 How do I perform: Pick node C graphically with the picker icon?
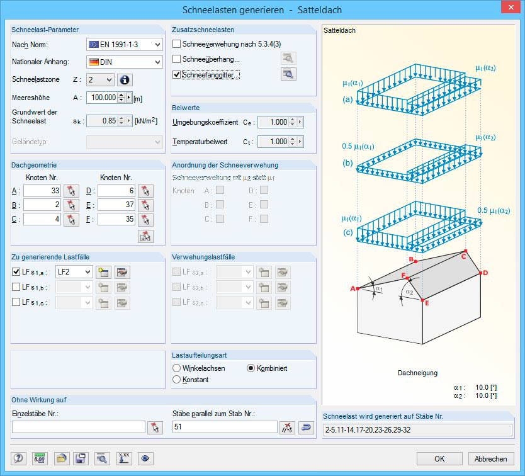tap(71, 219)
